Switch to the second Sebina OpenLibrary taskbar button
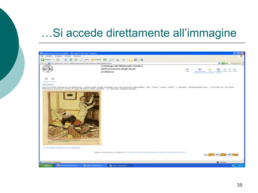Image resolution: width=258 pixels, height=193 pixels. (x=120, y=166)
